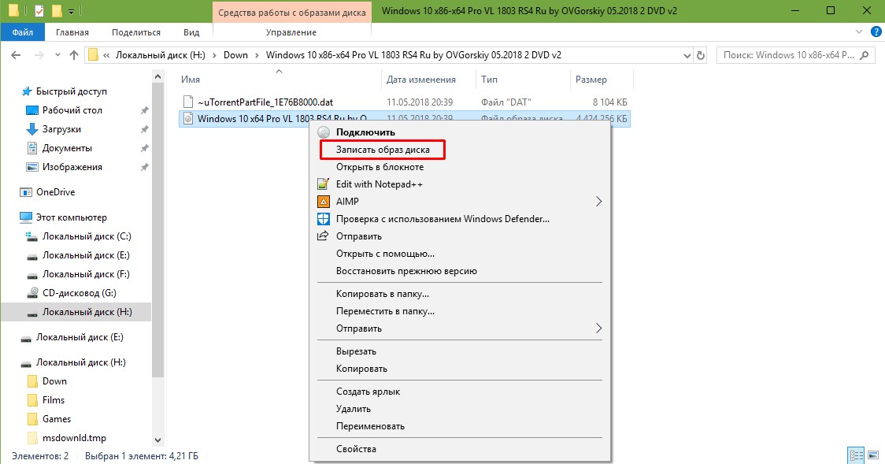The height and width of the screenshot is (464, 885).
Task: Expand the lower Отправить submenu arrow
Action: click(599, 329)
